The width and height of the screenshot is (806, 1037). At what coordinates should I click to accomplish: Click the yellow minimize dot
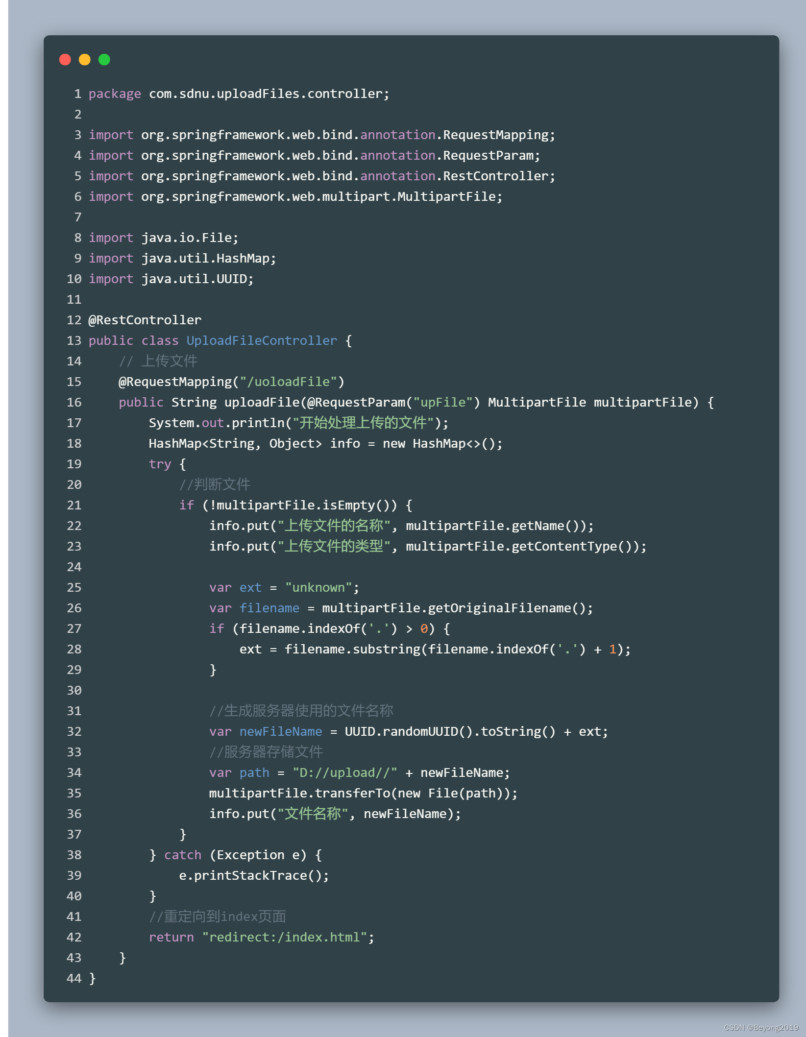click(85, 60)
